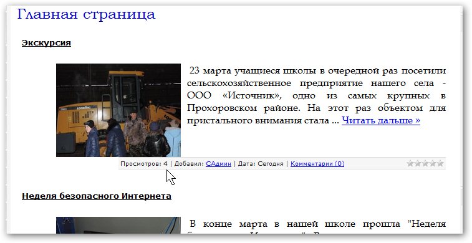Choose the fifth rating star
The width and height of the screenshot is (472, 243).
click(x=440, y=164)
